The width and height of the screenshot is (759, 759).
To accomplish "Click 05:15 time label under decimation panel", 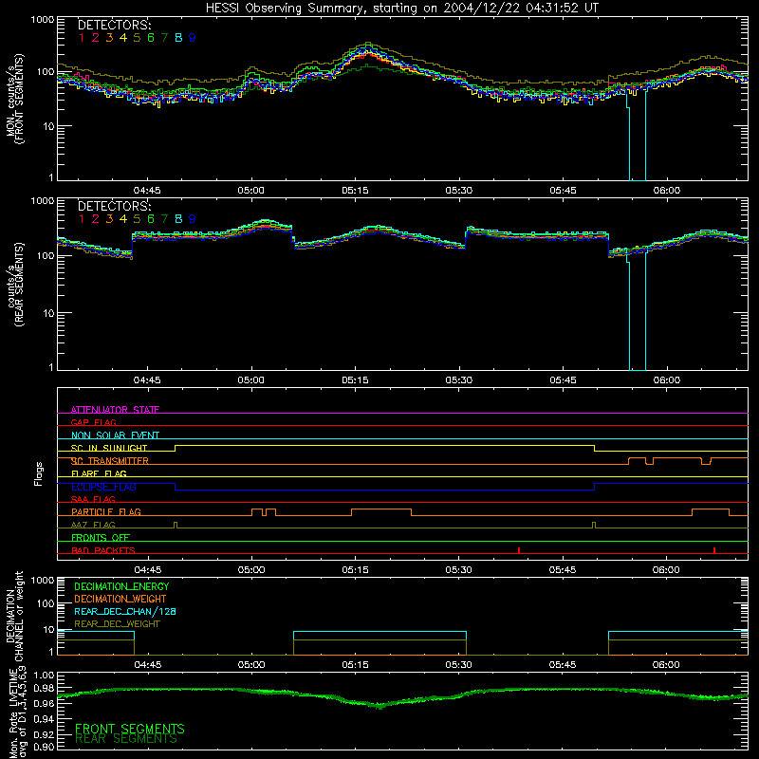I will coord(355,665).
